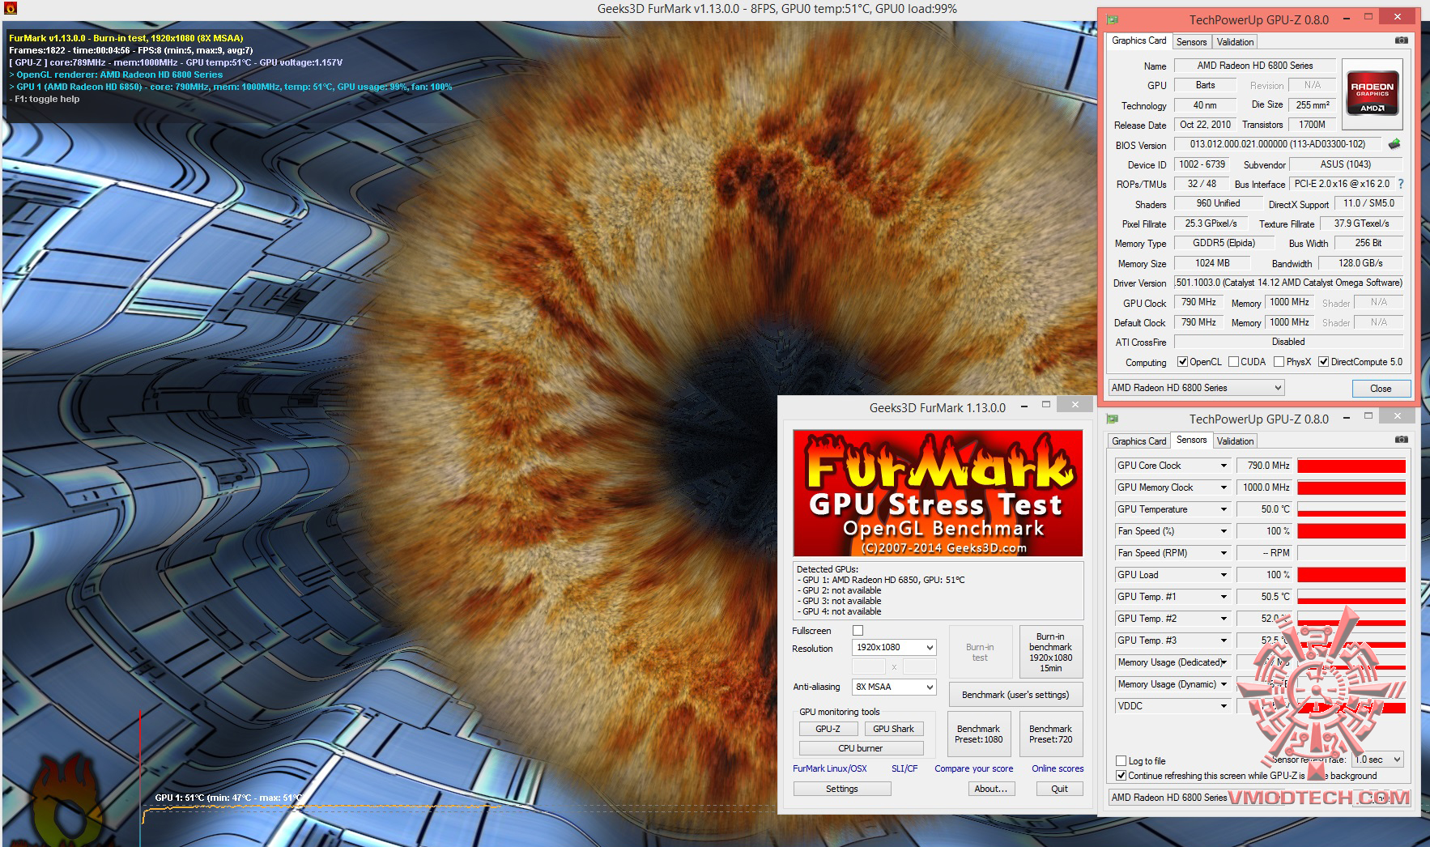This screenshot has width=1430, height=847.
Task: Tick the PhysX checkbox
Action: (x=1279, y=362)
